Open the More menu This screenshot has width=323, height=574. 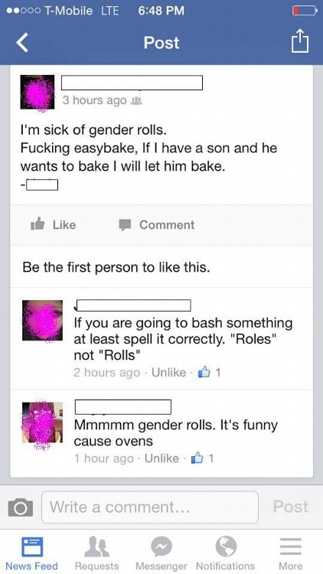tap(291, 554)
